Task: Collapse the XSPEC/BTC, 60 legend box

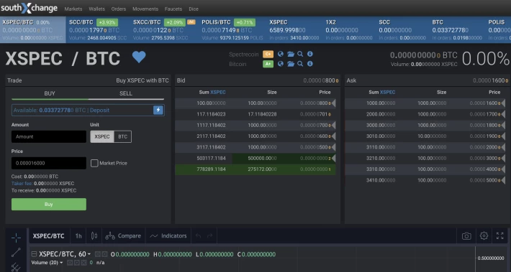Action: point(34,254)
